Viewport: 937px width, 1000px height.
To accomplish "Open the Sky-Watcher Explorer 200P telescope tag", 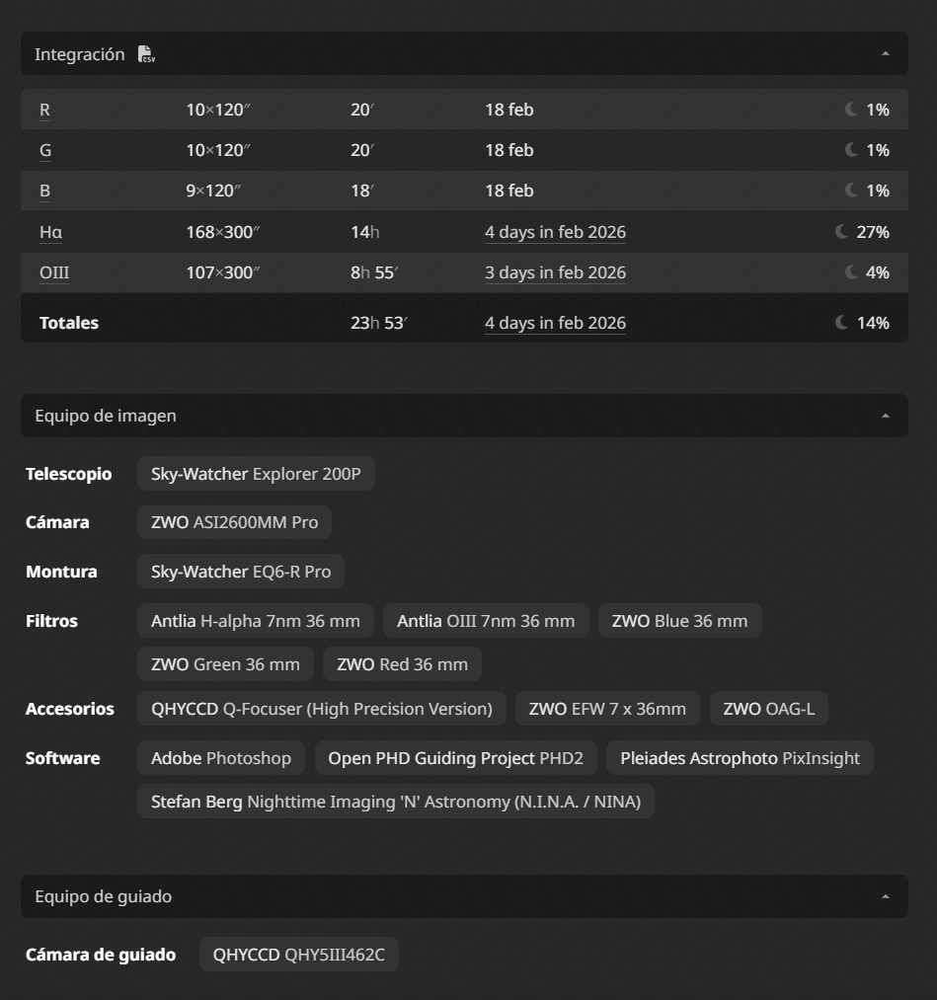I will (256, 474).
